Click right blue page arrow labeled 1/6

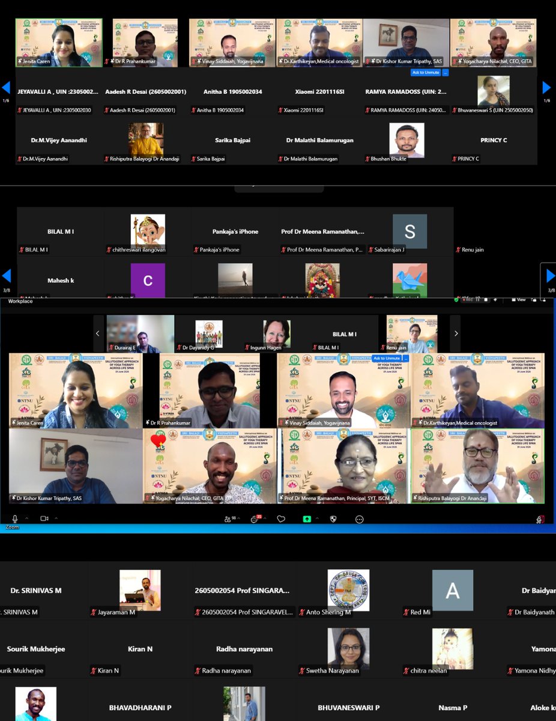coord(546,88)
